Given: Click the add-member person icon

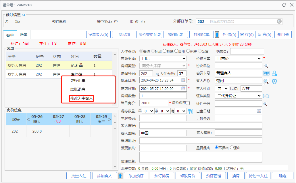Looking at the screenshot, I should pos(274,73).
